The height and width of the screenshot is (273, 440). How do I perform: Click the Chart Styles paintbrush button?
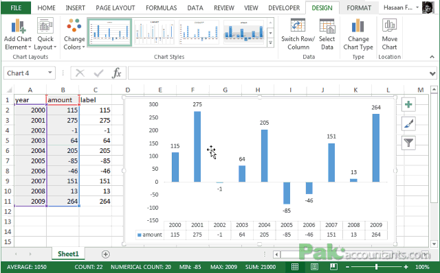tap(408, 123)
